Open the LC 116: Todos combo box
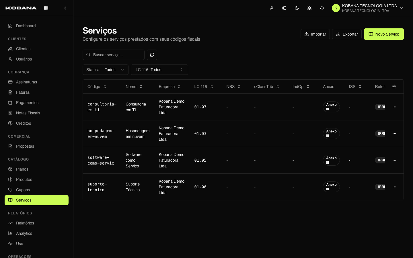This screenshot has height=258, width=413. (x=159, y=70)
